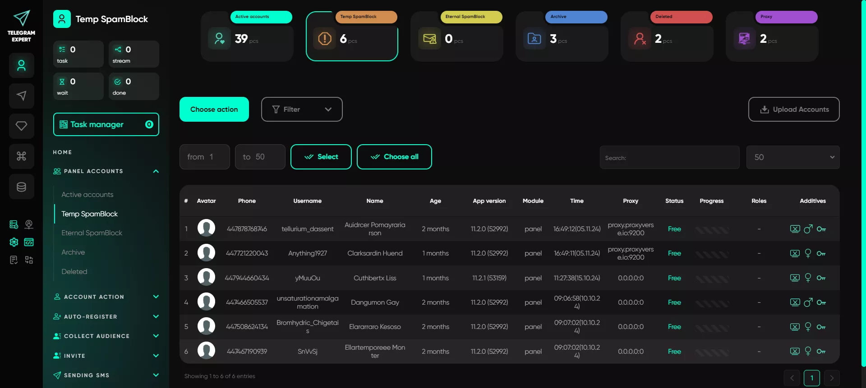
Task: Click the Choose all button
Action: 394,157
